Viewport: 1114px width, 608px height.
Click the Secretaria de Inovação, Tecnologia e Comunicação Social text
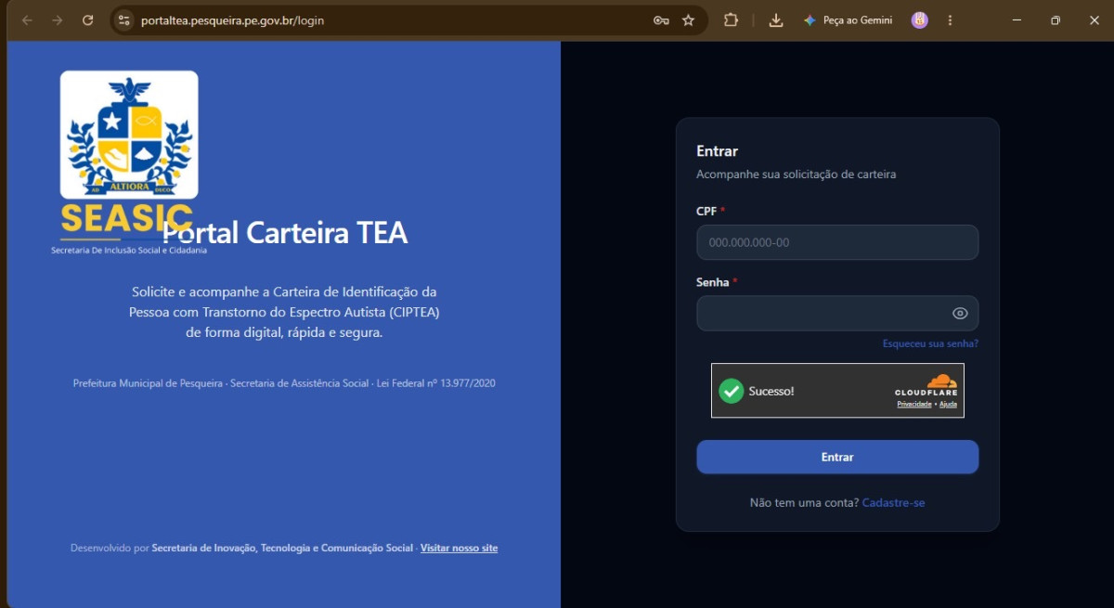point(282,548)
